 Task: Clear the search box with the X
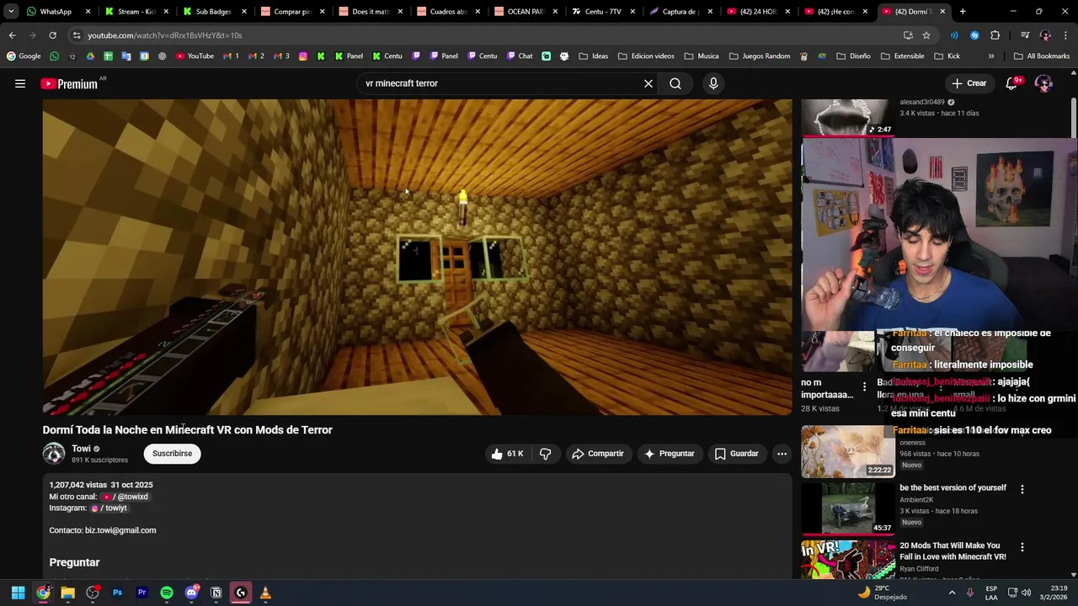point(648,83)
